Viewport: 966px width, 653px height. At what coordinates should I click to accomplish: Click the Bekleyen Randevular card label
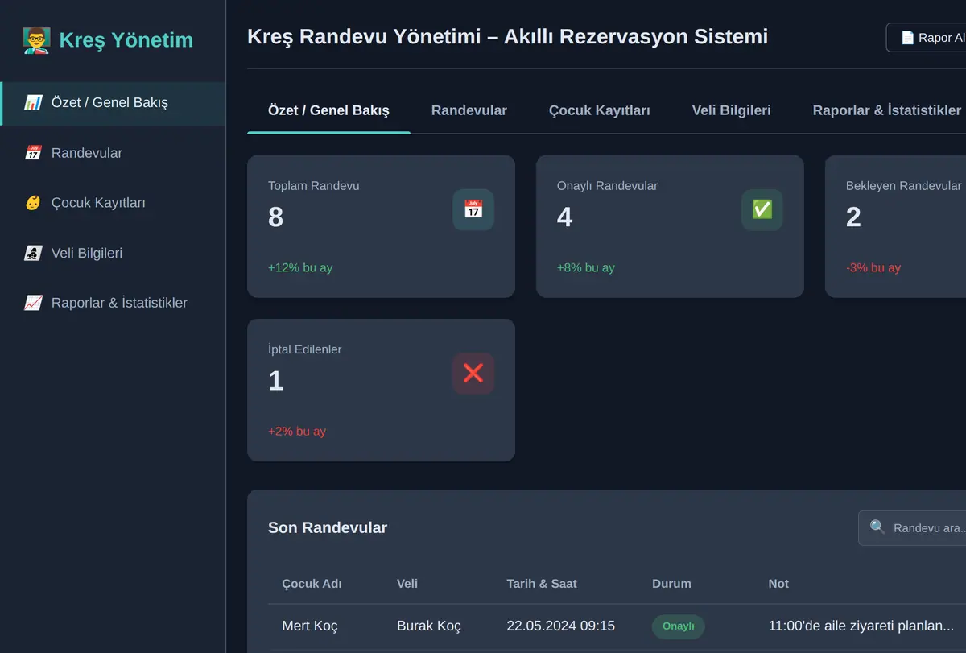point(904,186)
